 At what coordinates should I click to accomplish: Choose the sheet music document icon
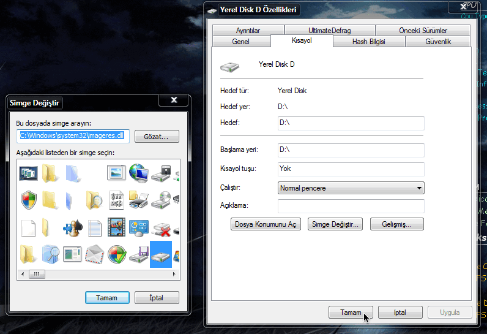116,200
